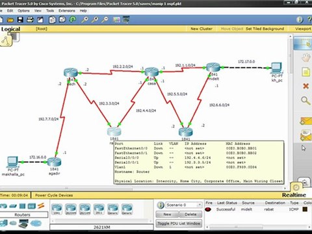Switch to the Logical workspace tab
The image size is (312, 234).
point(10,29)
